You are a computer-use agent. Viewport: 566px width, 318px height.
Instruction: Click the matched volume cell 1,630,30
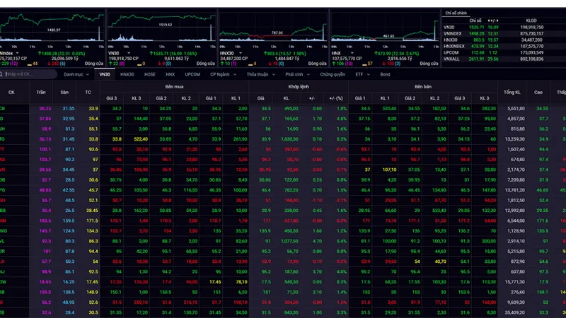click(x=289, y=139)
